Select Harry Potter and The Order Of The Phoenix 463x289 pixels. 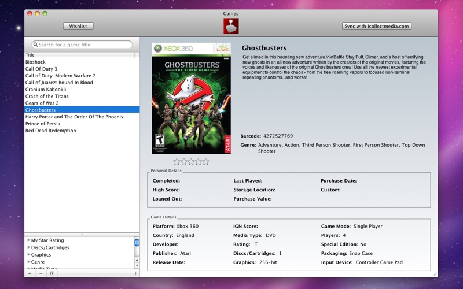tap(82, 117)
